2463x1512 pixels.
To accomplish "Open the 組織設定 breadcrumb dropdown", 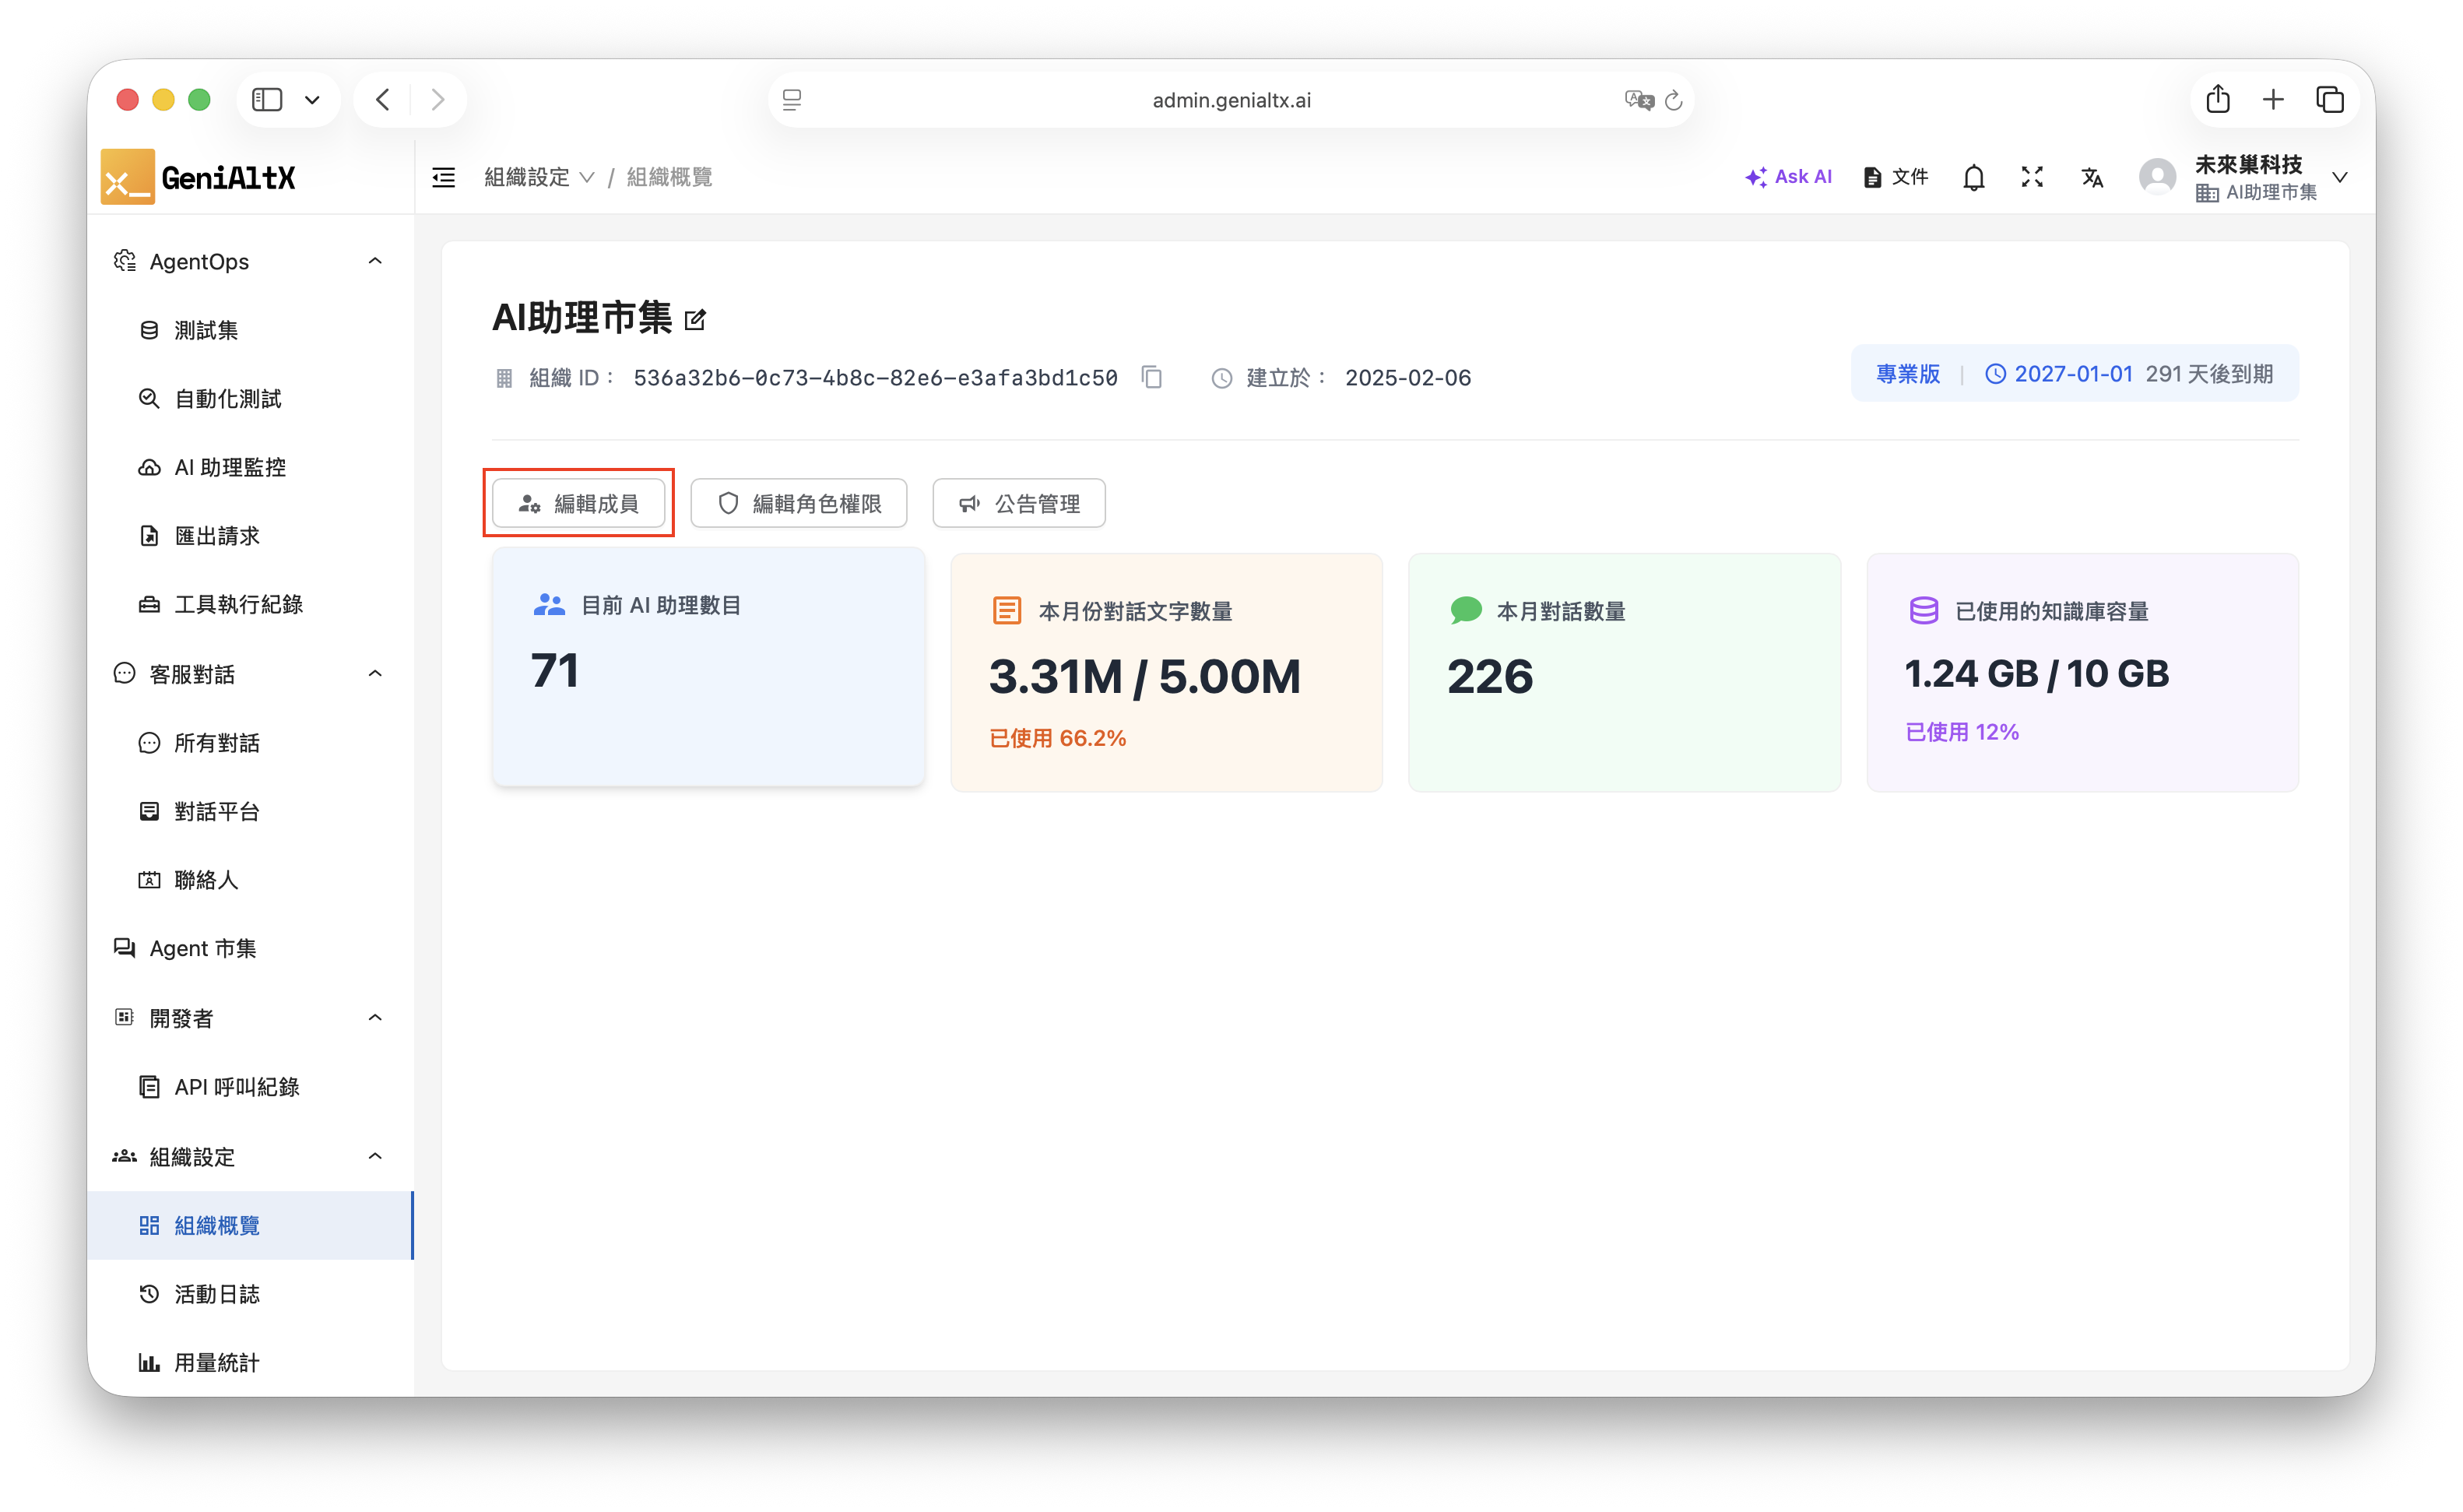I will pyautogui.click(x=539, y=177).
